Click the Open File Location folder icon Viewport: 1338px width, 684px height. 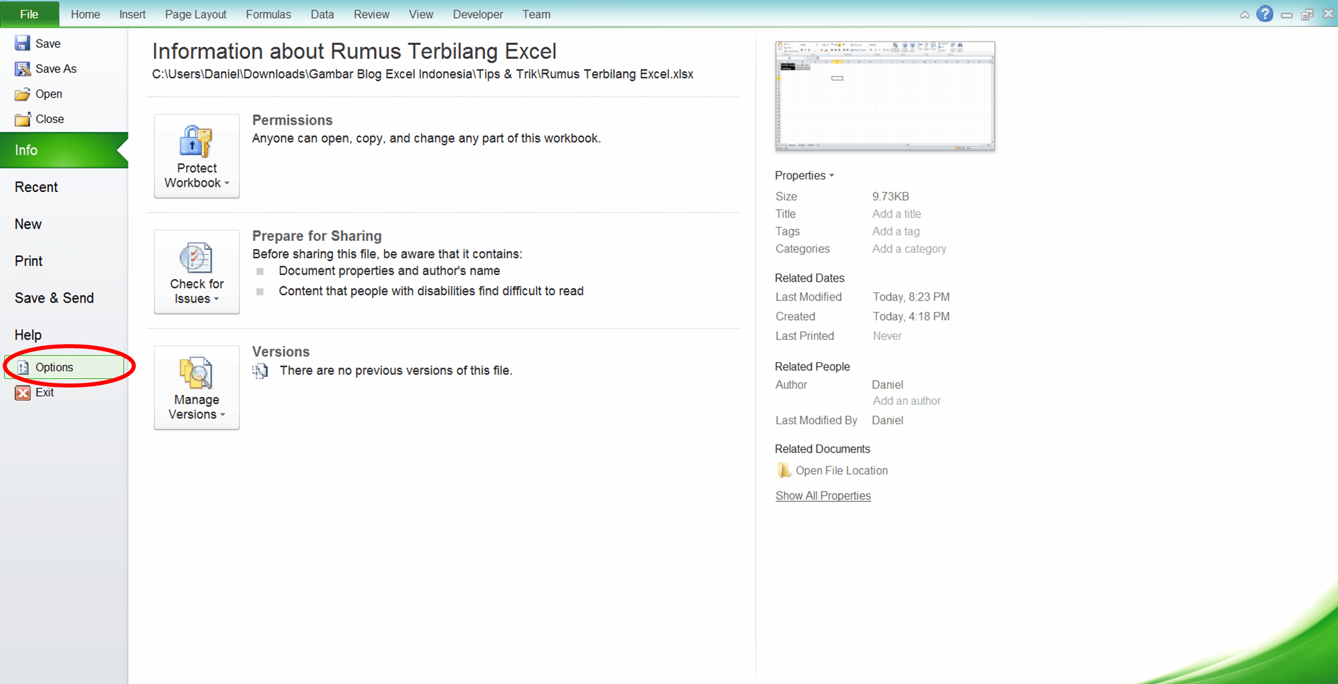click(x=783, y=471)
